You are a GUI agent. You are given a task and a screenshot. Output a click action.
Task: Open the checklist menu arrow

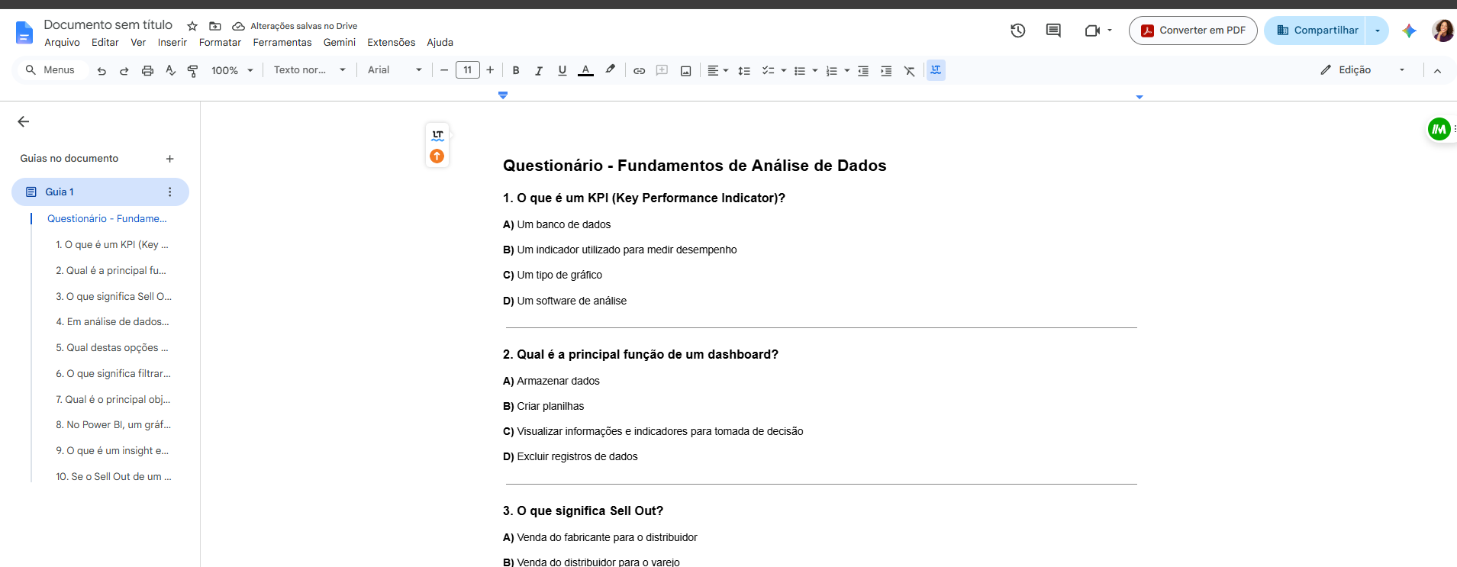click(x=784, y=70)
